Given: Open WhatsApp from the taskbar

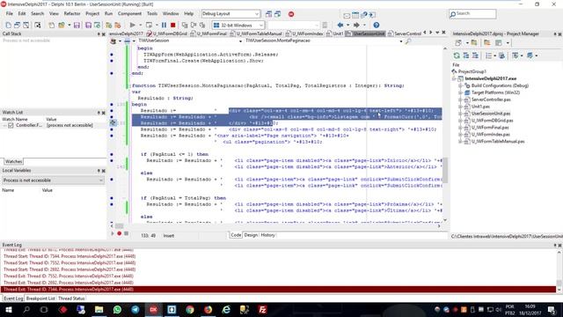Looking at the screenshot, I should point(117,309).
